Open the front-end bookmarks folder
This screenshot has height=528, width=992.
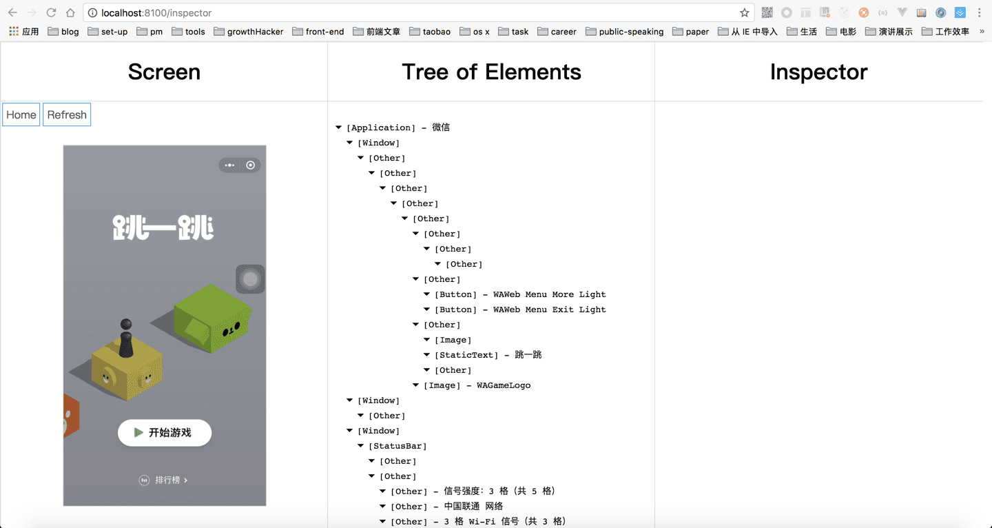pos(318,32)
